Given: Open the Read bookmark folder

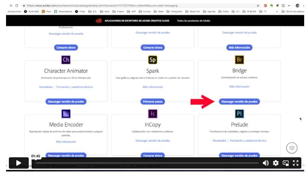Looking at the screenshot, I should click(x=158, y=12).
